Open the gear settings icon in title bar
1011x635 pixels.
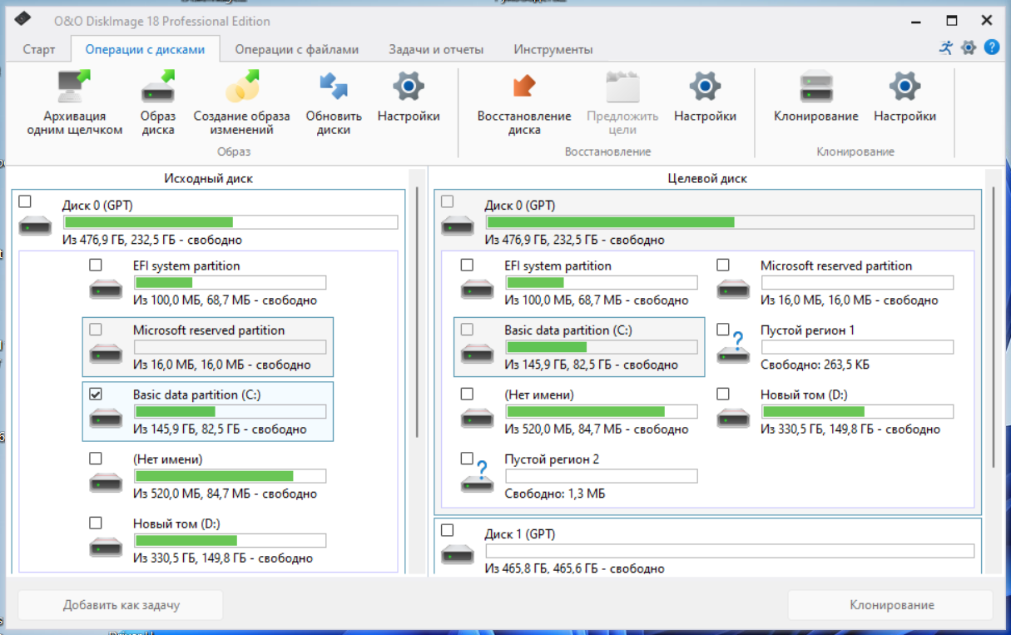pos(969,47)
